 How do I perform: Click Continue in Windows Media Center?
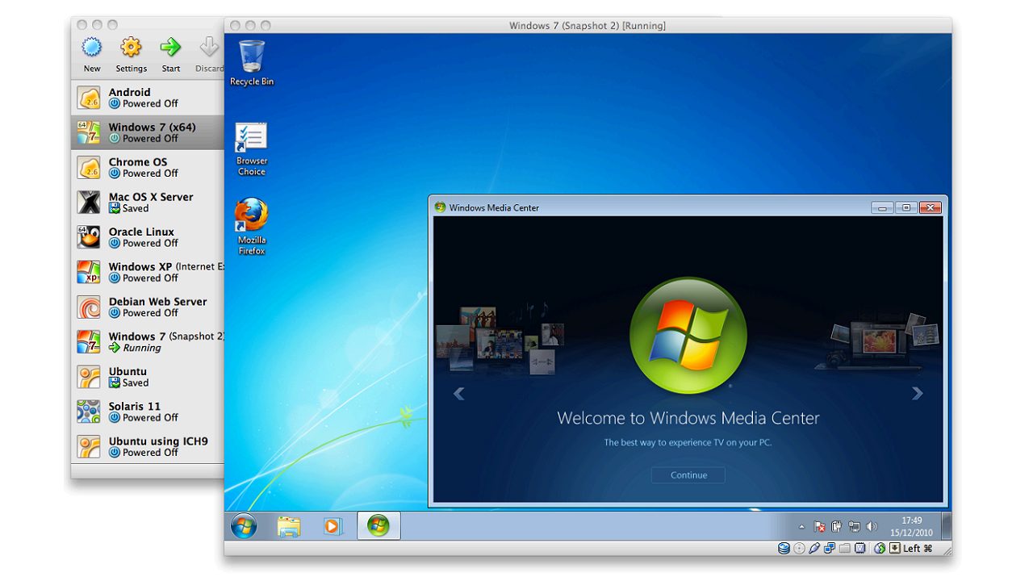tap(688, 475)
